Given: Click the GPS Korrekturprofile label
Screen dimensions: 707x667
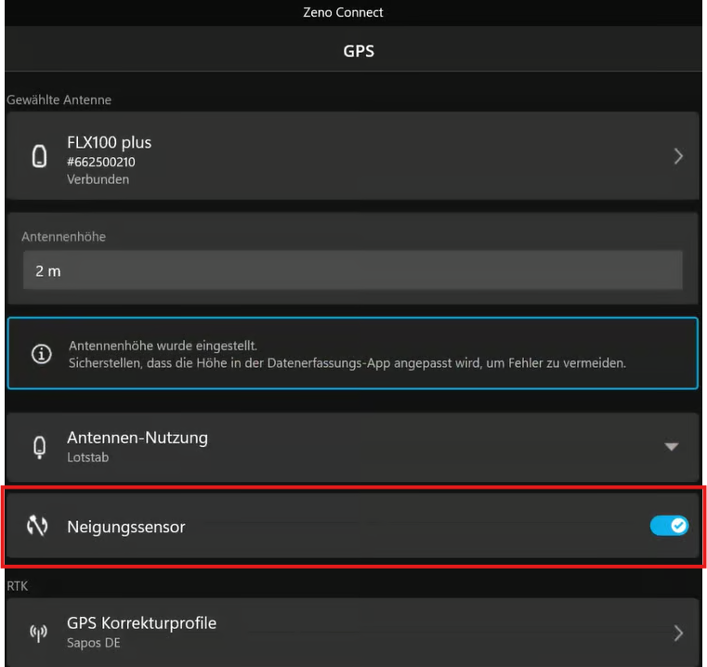Looking at the screenshot, I should [141, 622].
